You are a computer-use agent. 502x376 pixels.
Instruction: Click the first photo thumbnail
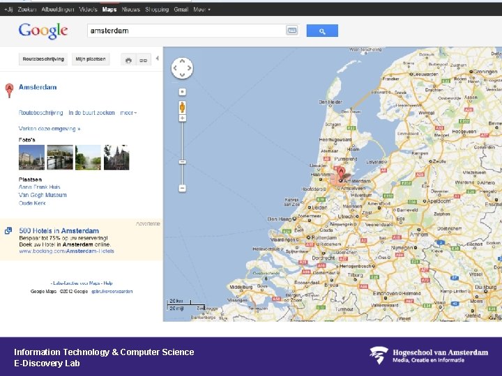(31, 157)
